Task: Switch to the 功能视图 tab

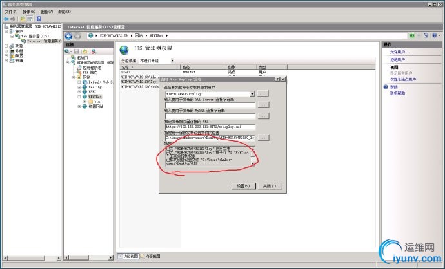Action: pos(128,256)
